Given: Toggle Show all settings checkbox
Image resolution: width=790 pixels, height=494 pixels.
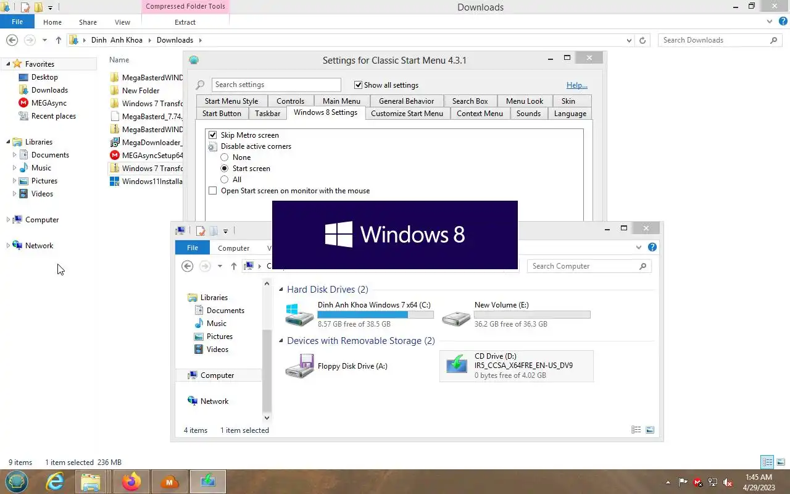Looking at the screenshot, I should 359,85.
